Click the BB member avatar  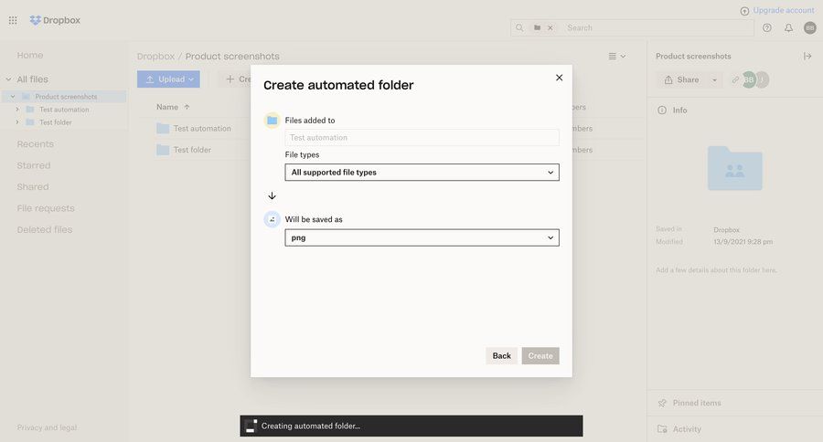tap(748, 79)
